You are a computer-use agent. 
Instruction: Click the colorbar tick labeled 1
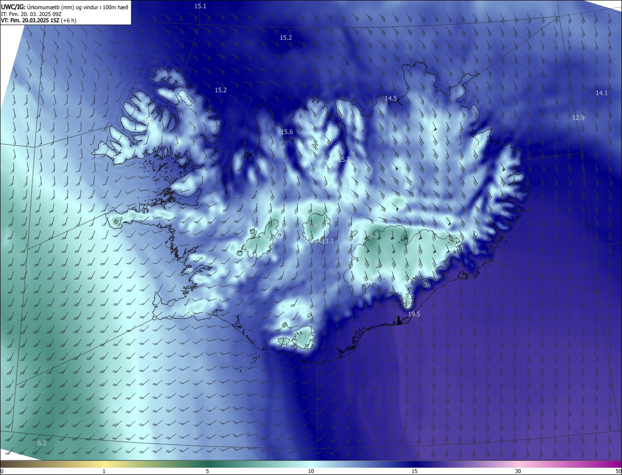(x=104, y=471)
